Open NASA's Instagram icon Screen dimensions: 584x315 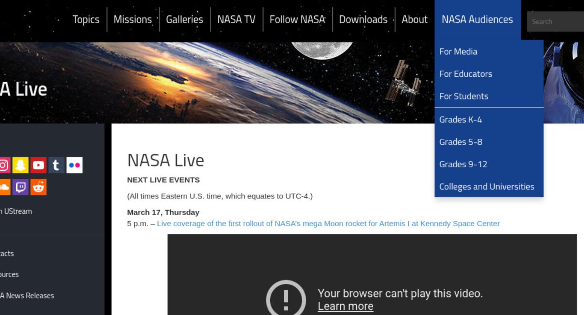tap(3, 165)
